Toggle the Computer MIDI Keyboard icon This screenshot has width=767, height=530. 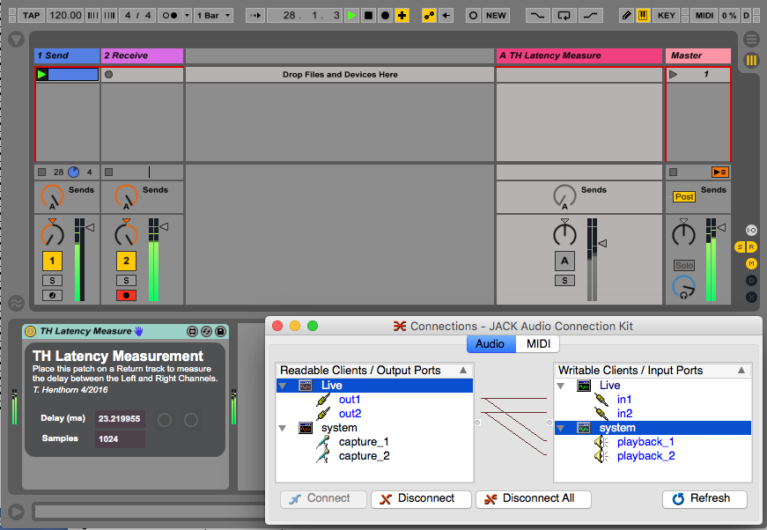(643, 16)
